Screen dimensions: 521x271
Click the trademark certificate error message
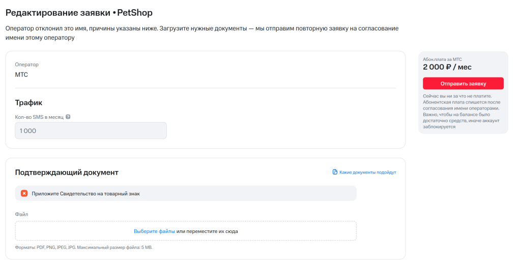point(85,193)
